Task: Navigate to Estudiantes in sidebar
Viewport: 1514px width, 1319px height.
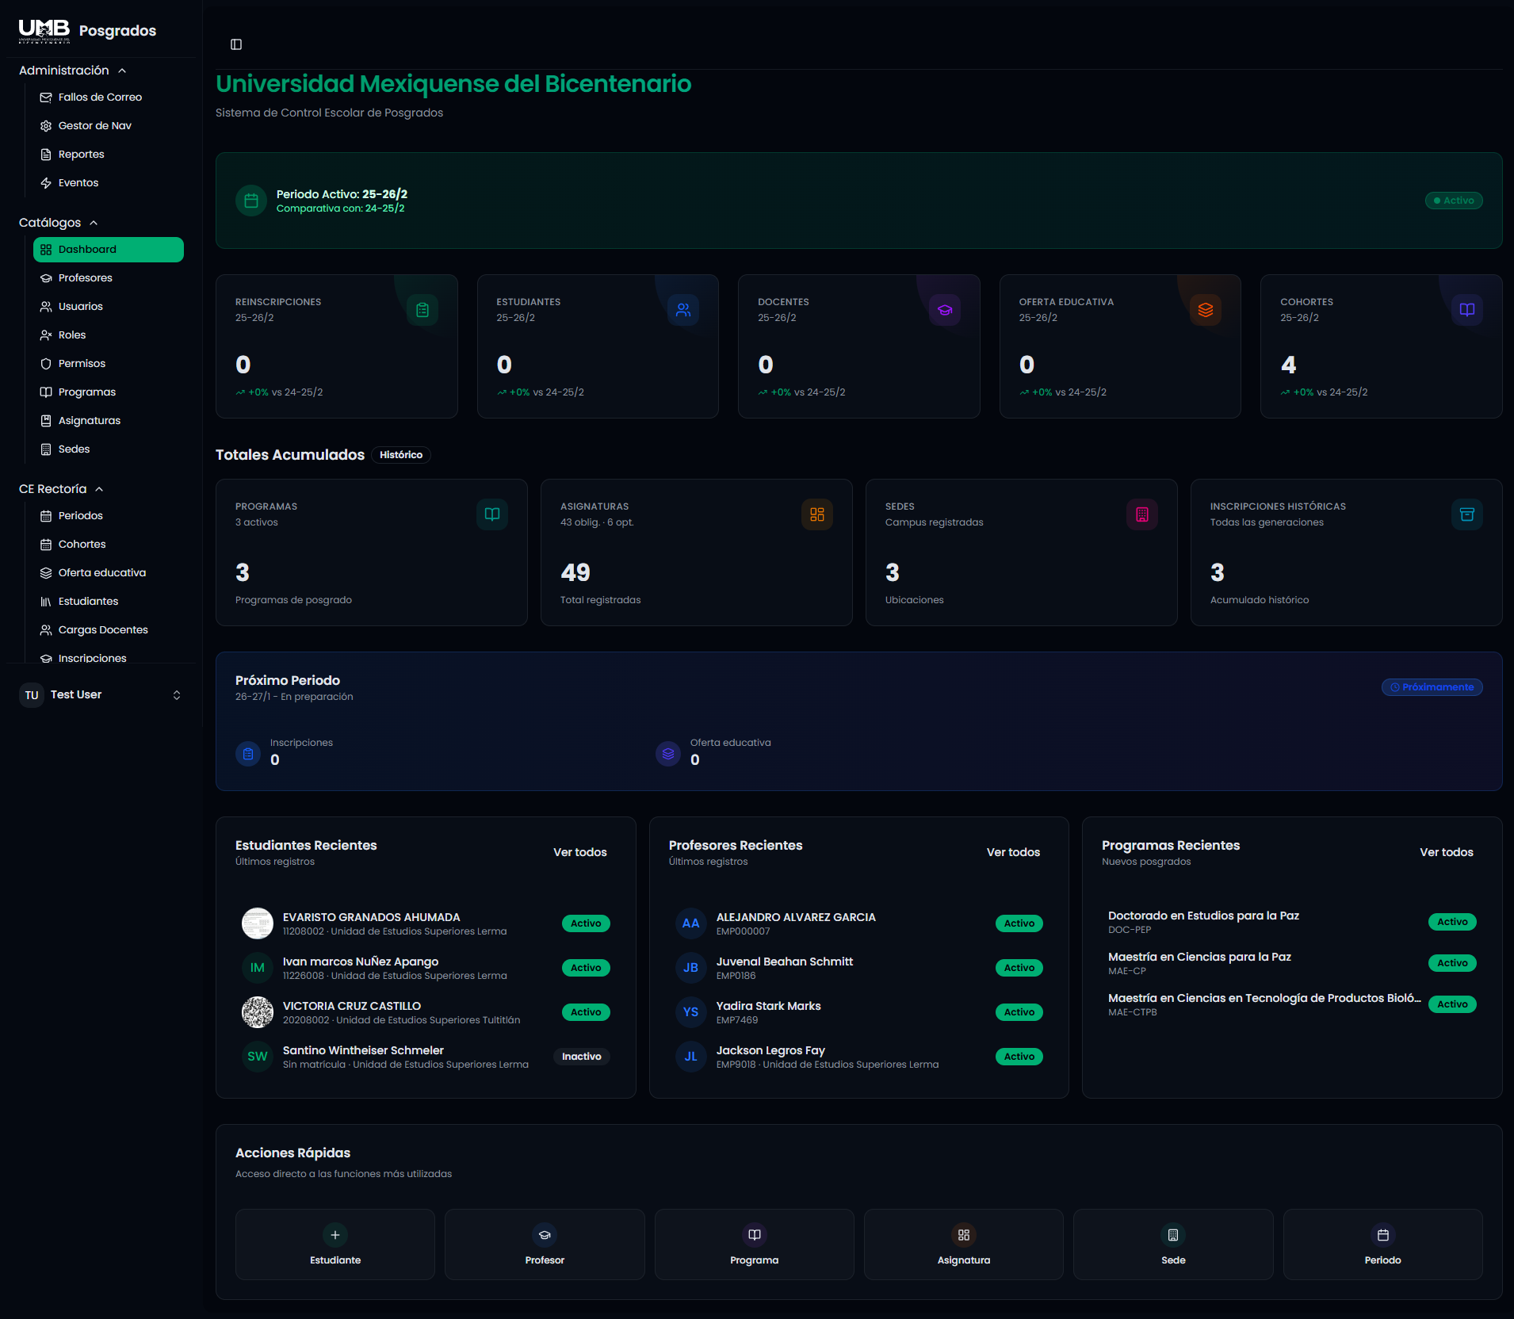Action: click(109, 602)
